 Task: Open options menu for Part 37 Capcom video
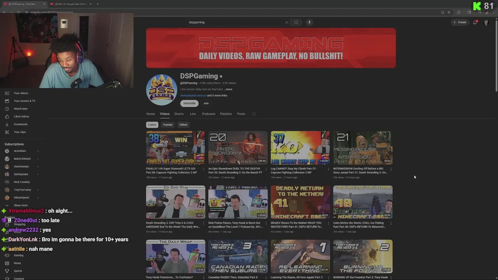(328, 169)
